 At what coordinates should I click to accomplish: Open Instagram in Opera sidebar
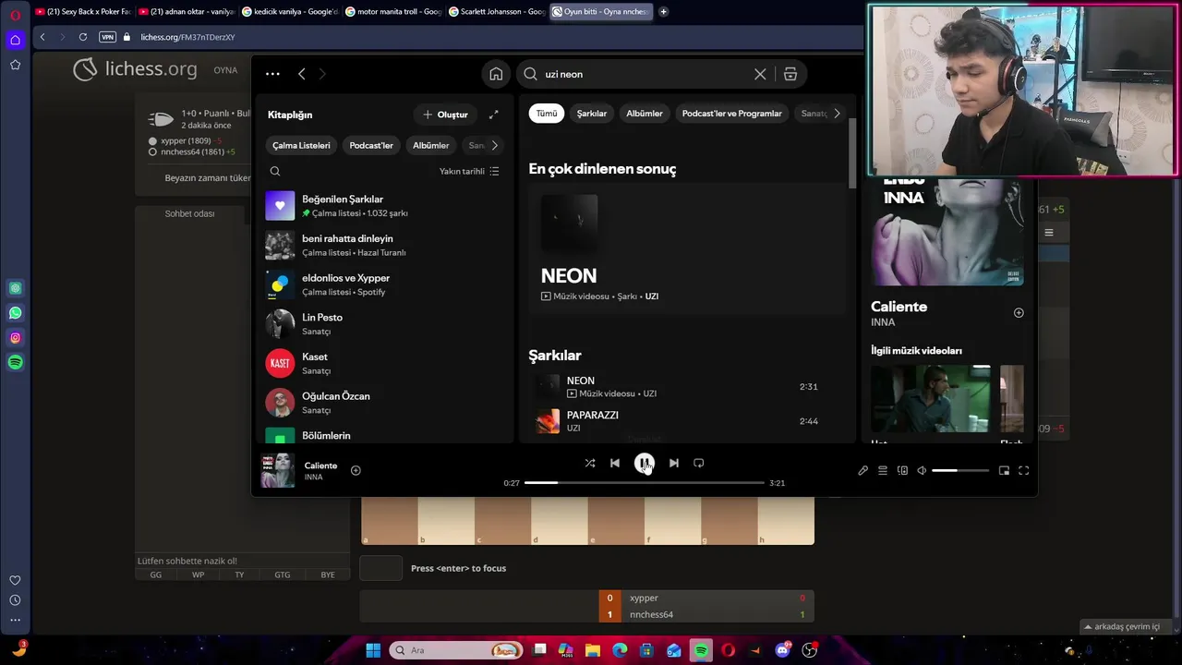[x=15, y=338]
